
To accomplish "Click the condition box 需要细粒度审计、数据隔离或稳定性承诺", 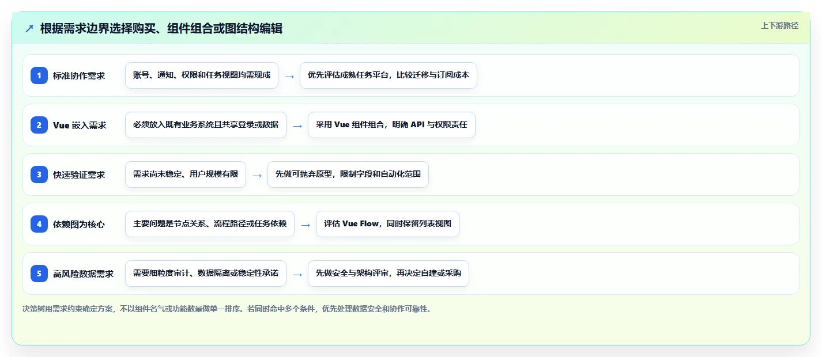I will click(206, 274).
